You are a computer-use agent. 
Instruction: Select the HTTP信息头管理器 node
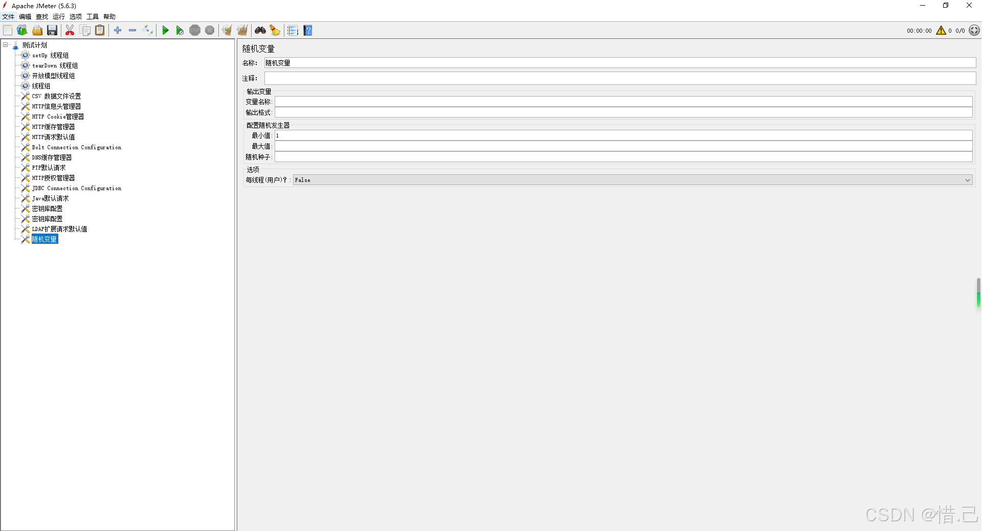coord(56,106)
